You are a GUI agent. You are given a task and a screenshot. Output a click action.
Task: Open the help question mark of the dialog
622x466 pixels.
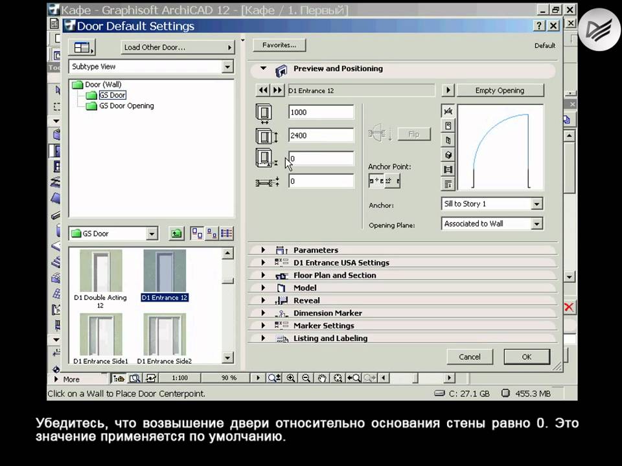point(538,26)
